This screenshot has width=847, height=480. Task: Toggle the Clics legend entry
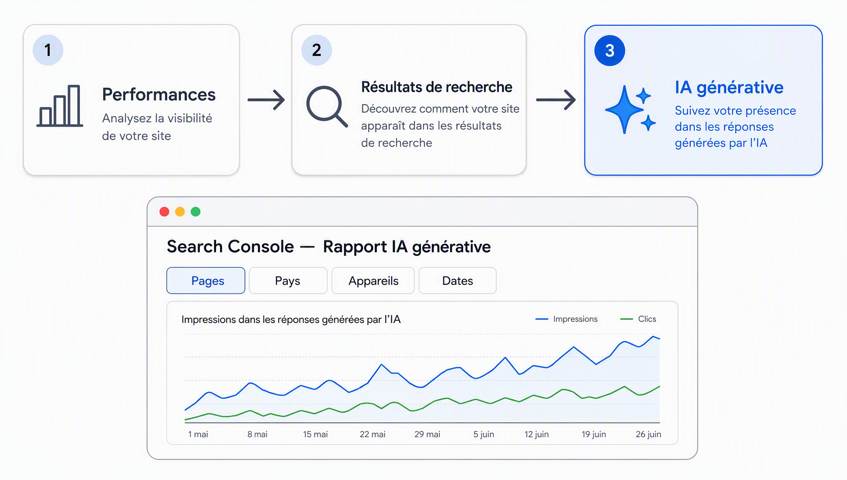638,319
